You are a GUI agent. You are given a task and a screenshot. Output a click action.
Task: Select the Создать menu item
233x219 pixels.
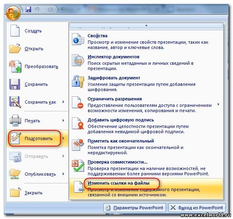(x=37, y=31)
